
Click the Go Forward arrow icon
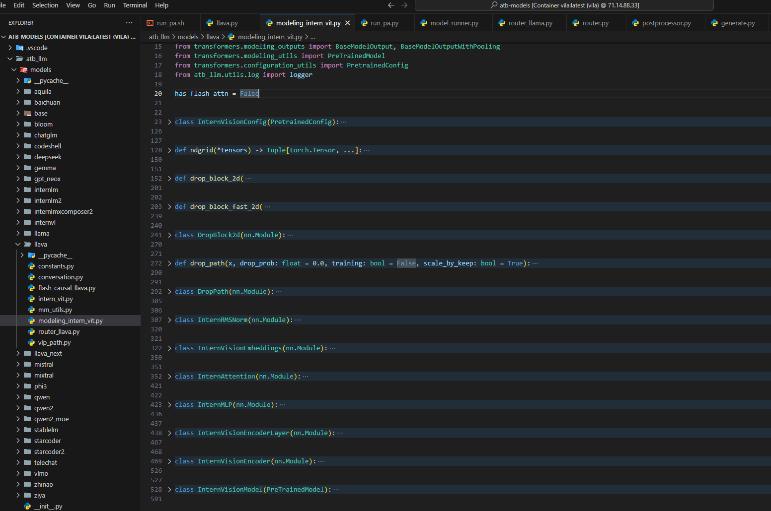pos(404,5)
